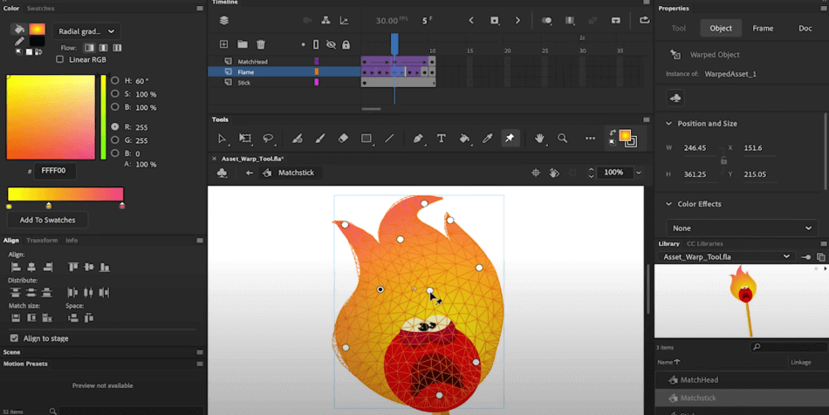Open the Doc tab in Properties
This screenshot has width=829, height=415.
805,28
